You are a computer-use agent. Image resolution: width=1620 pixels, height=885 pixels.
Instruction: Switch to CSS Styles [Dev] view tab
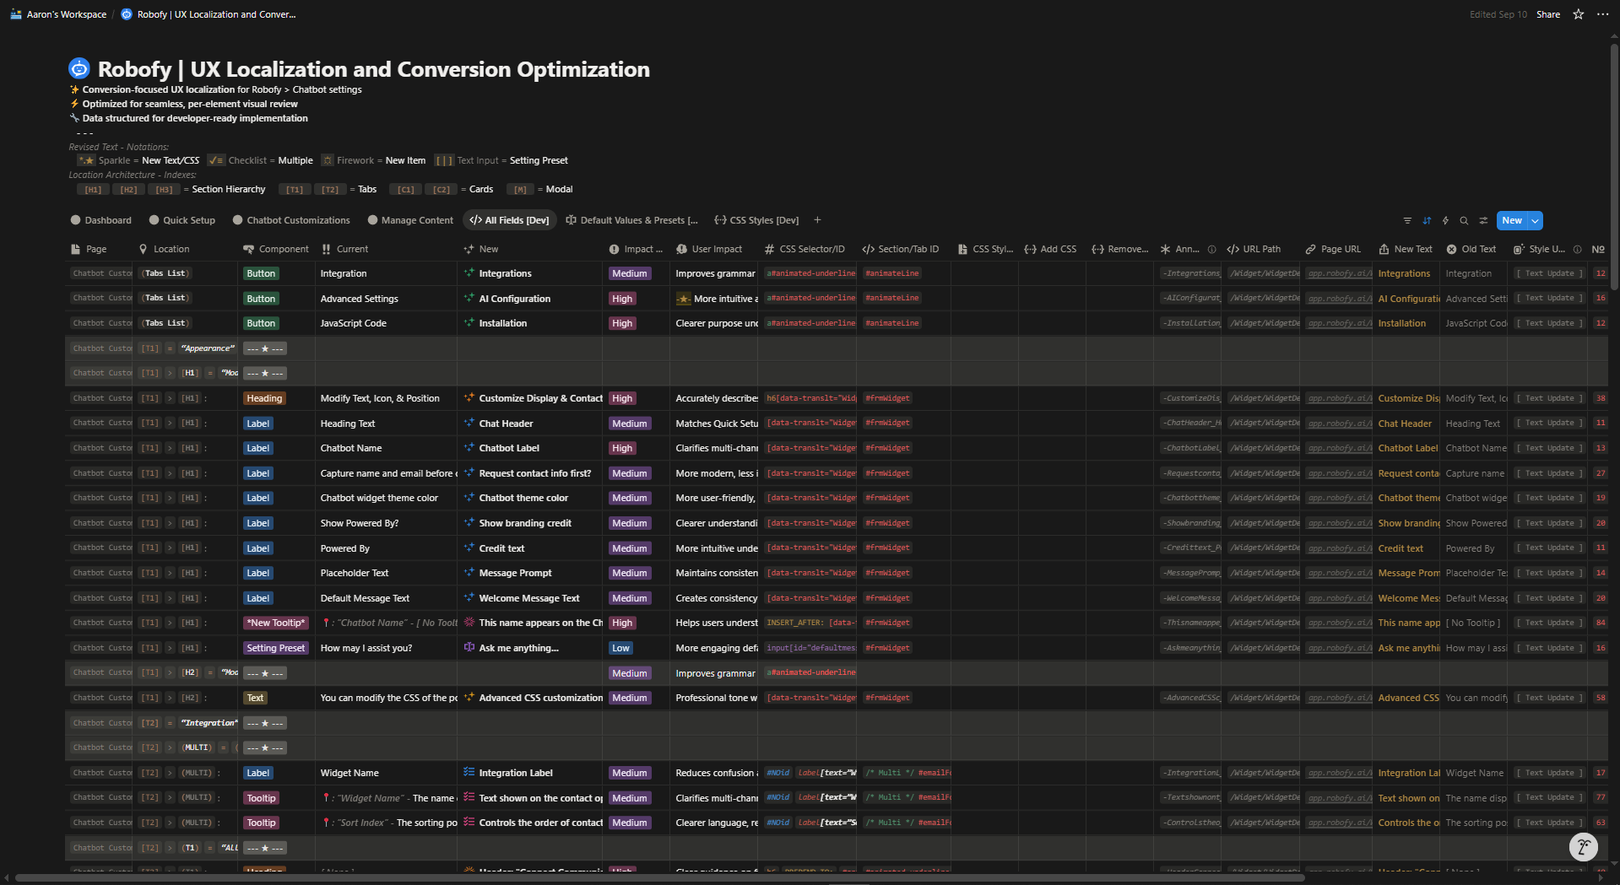756,221
